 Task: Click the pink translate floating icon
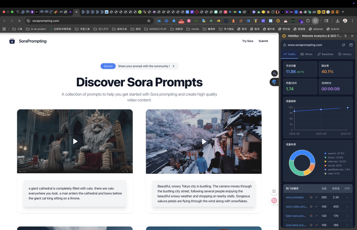pyautogui.click(x=274, y=200)
